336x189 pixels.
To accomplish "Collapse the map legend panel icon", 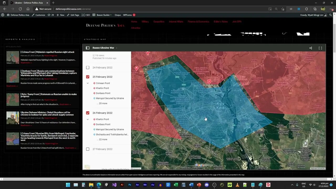I will coord(88,48).
